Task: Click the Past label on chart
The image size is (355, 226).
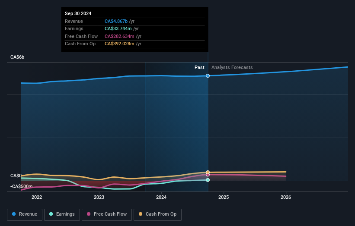Action: click(x=199, y=67)
